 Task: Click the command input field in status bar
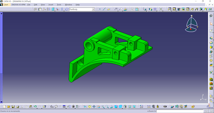[x=180, y=111]
